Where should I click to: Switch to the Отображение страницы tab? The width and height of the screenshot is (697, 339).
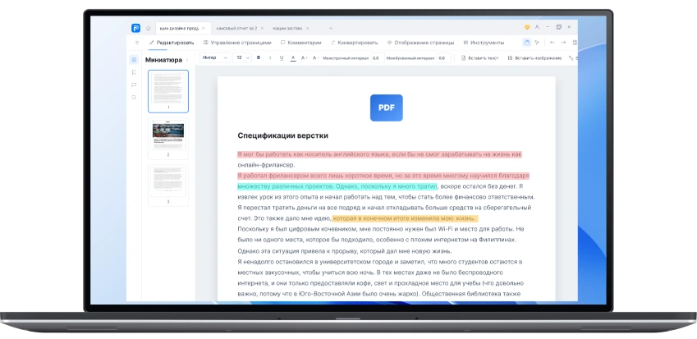[420, 43]
